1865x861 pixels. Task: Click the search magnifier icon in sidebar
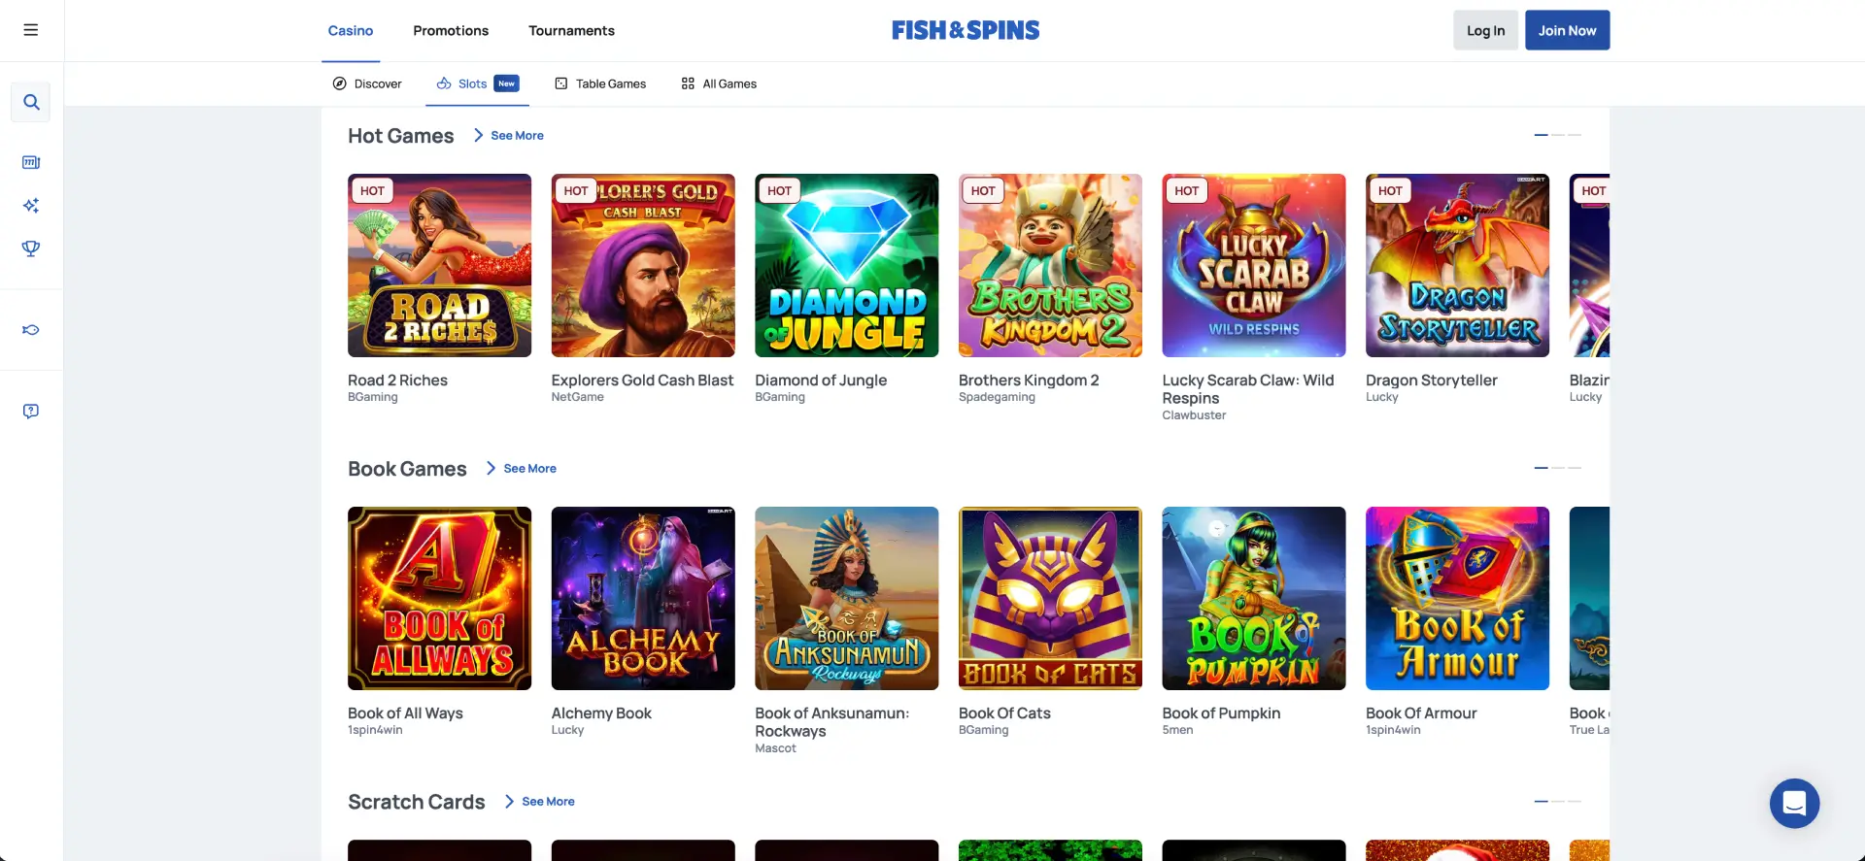tap(31, 102)
